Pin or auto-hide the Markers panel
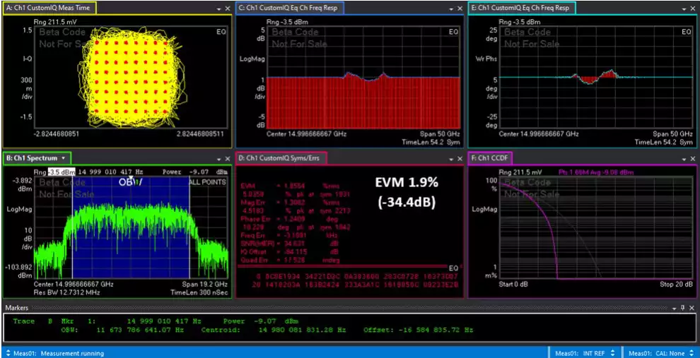Viewport: 700px width, 358px height. coord(684,308)
